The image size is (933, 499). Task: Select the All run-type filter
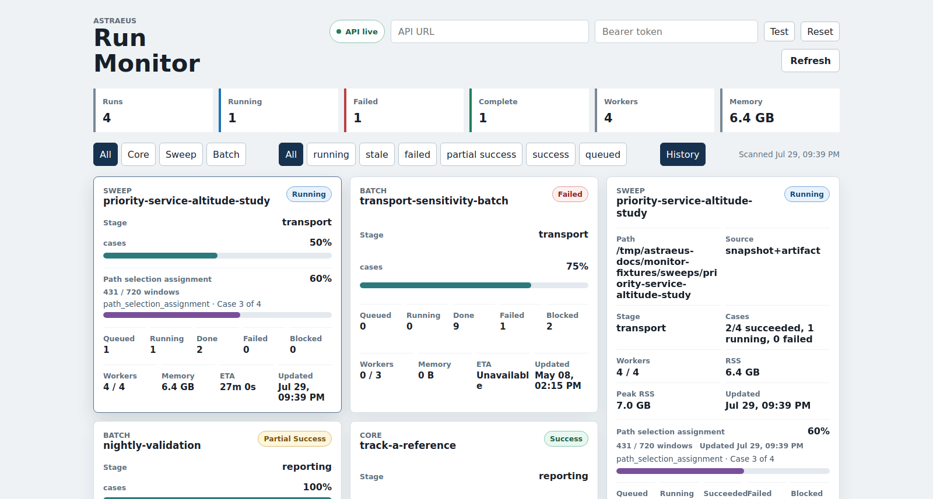click(x=106, y=154)
